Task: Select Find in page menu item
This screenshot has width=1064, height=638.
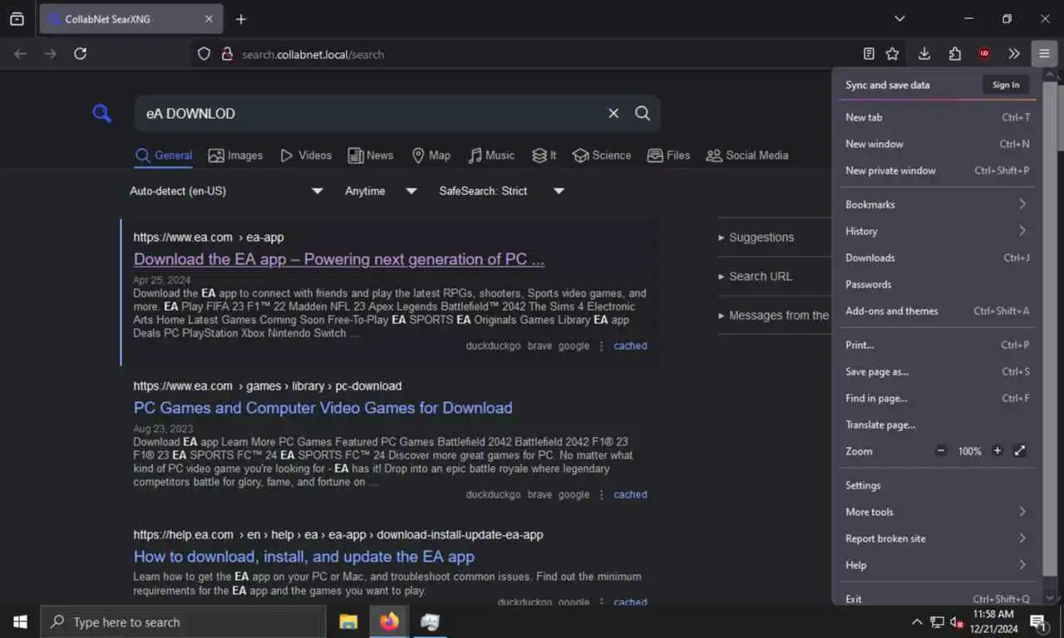Action: [x=937, y=398]
